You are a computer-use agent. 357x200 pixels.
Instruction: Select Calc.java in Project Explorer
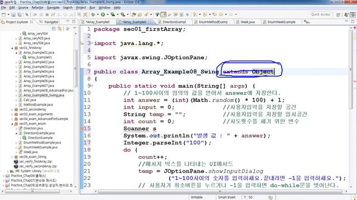[30, 100]
